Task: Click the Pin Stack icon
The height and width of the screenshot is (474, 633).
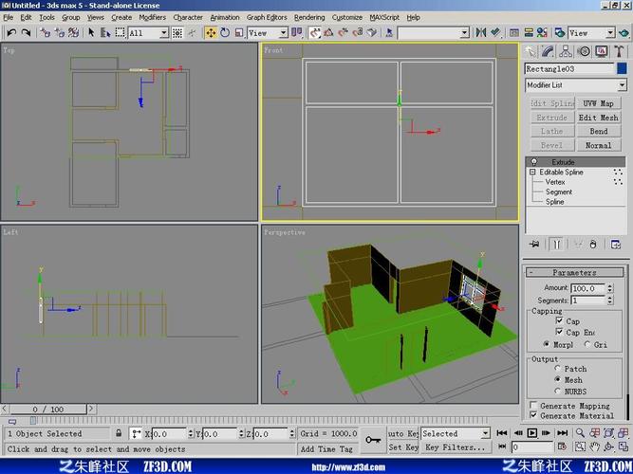Action: tap(534, 244)
